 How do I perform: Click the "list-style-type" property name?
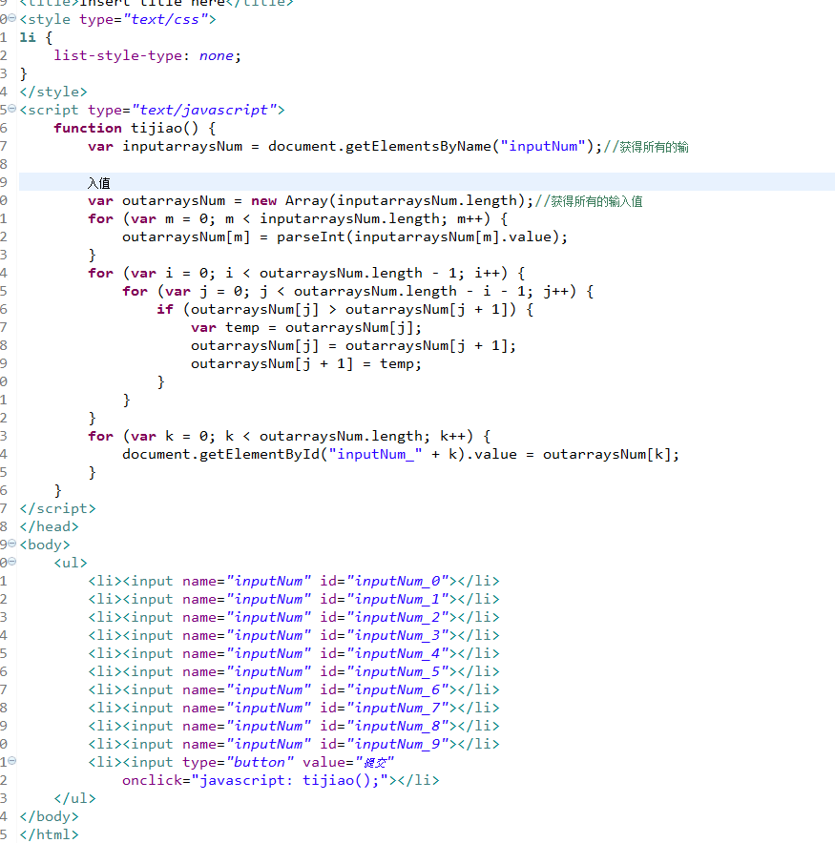[117, 56]
